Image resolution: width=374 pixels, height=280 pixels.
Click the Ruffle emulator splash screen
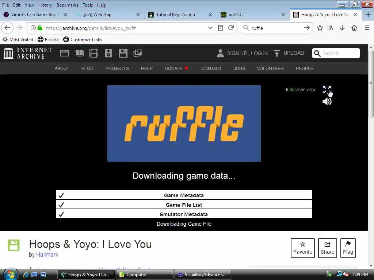184,124
